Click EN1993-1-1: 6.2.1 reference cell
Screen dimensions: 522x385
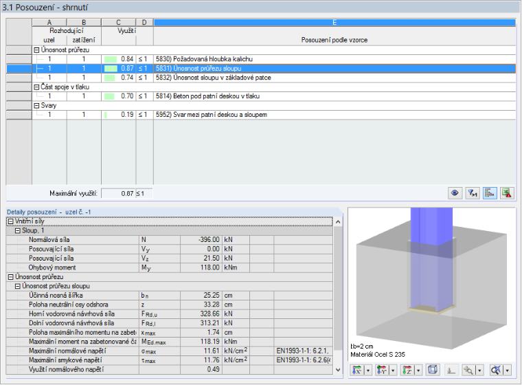[303, 351]
